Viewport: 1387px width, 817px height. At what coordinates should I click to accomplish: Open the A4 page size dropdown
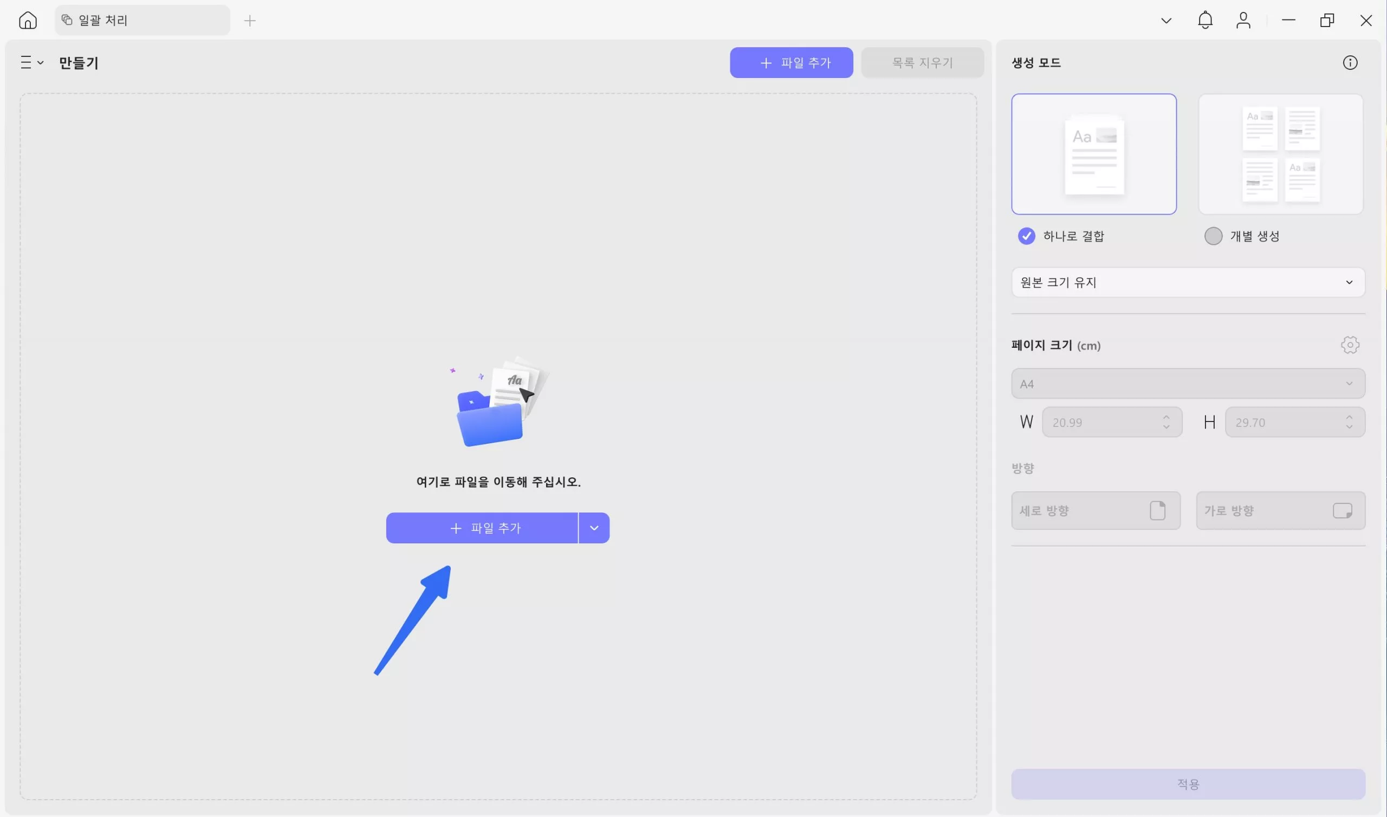pyautogui.click(x=1188, y=384)
